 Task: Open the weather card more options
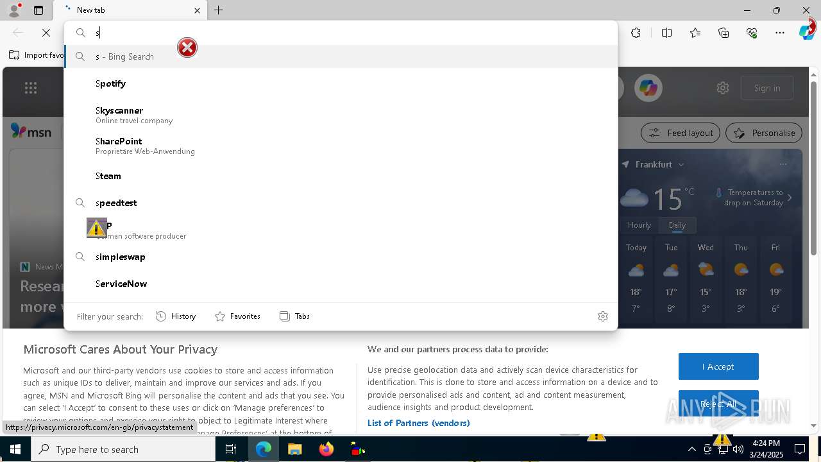[x=783, y=164]
